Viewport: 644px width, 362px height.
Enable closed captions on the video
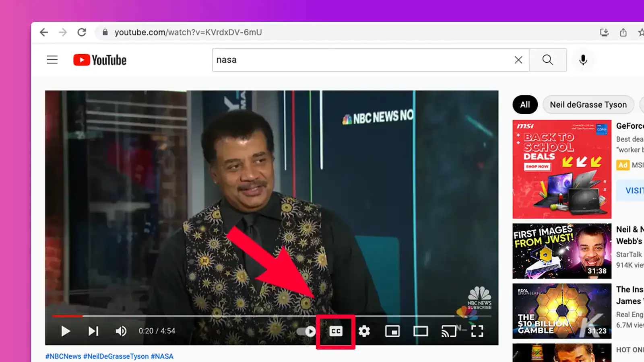336,331
